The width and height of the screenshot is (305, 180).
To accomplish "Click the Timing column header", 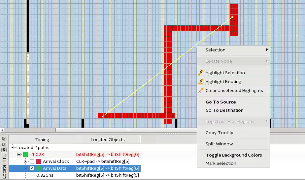I will [x=42, y=139].
